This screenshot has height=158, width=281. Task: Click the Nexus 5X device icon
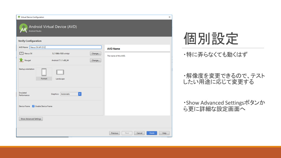click(x=21, y=53)
